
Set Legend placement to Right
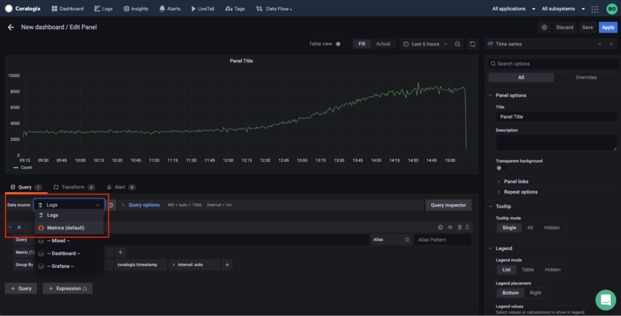point(535,292)
